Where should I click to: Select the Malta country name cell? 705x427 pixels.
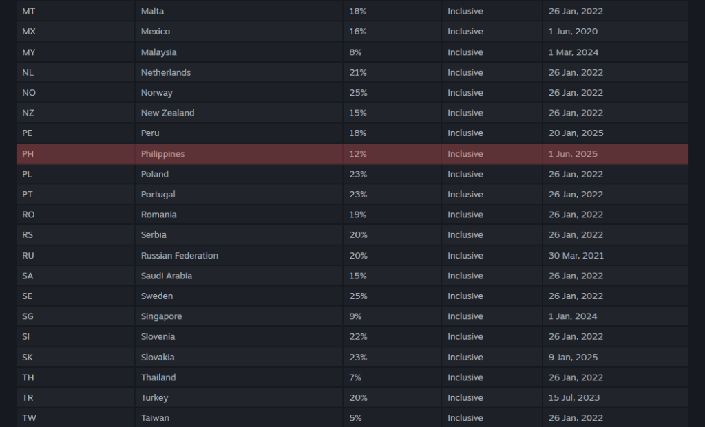click(152, 12)
